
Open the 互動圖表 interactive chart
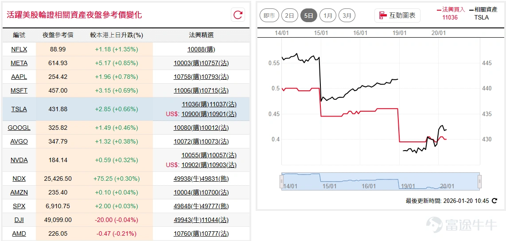(x=397, y=15)
